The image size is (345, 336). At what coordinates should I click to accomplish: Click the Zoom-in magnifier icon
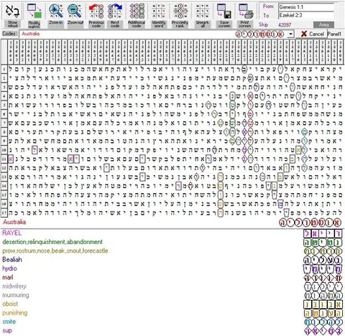click(x=56, y=11)
